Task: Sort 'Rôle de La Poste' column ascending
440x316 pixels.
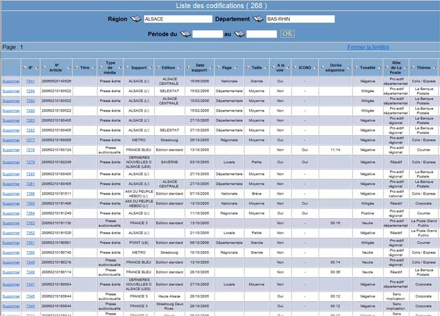Action: pos(405,68)
